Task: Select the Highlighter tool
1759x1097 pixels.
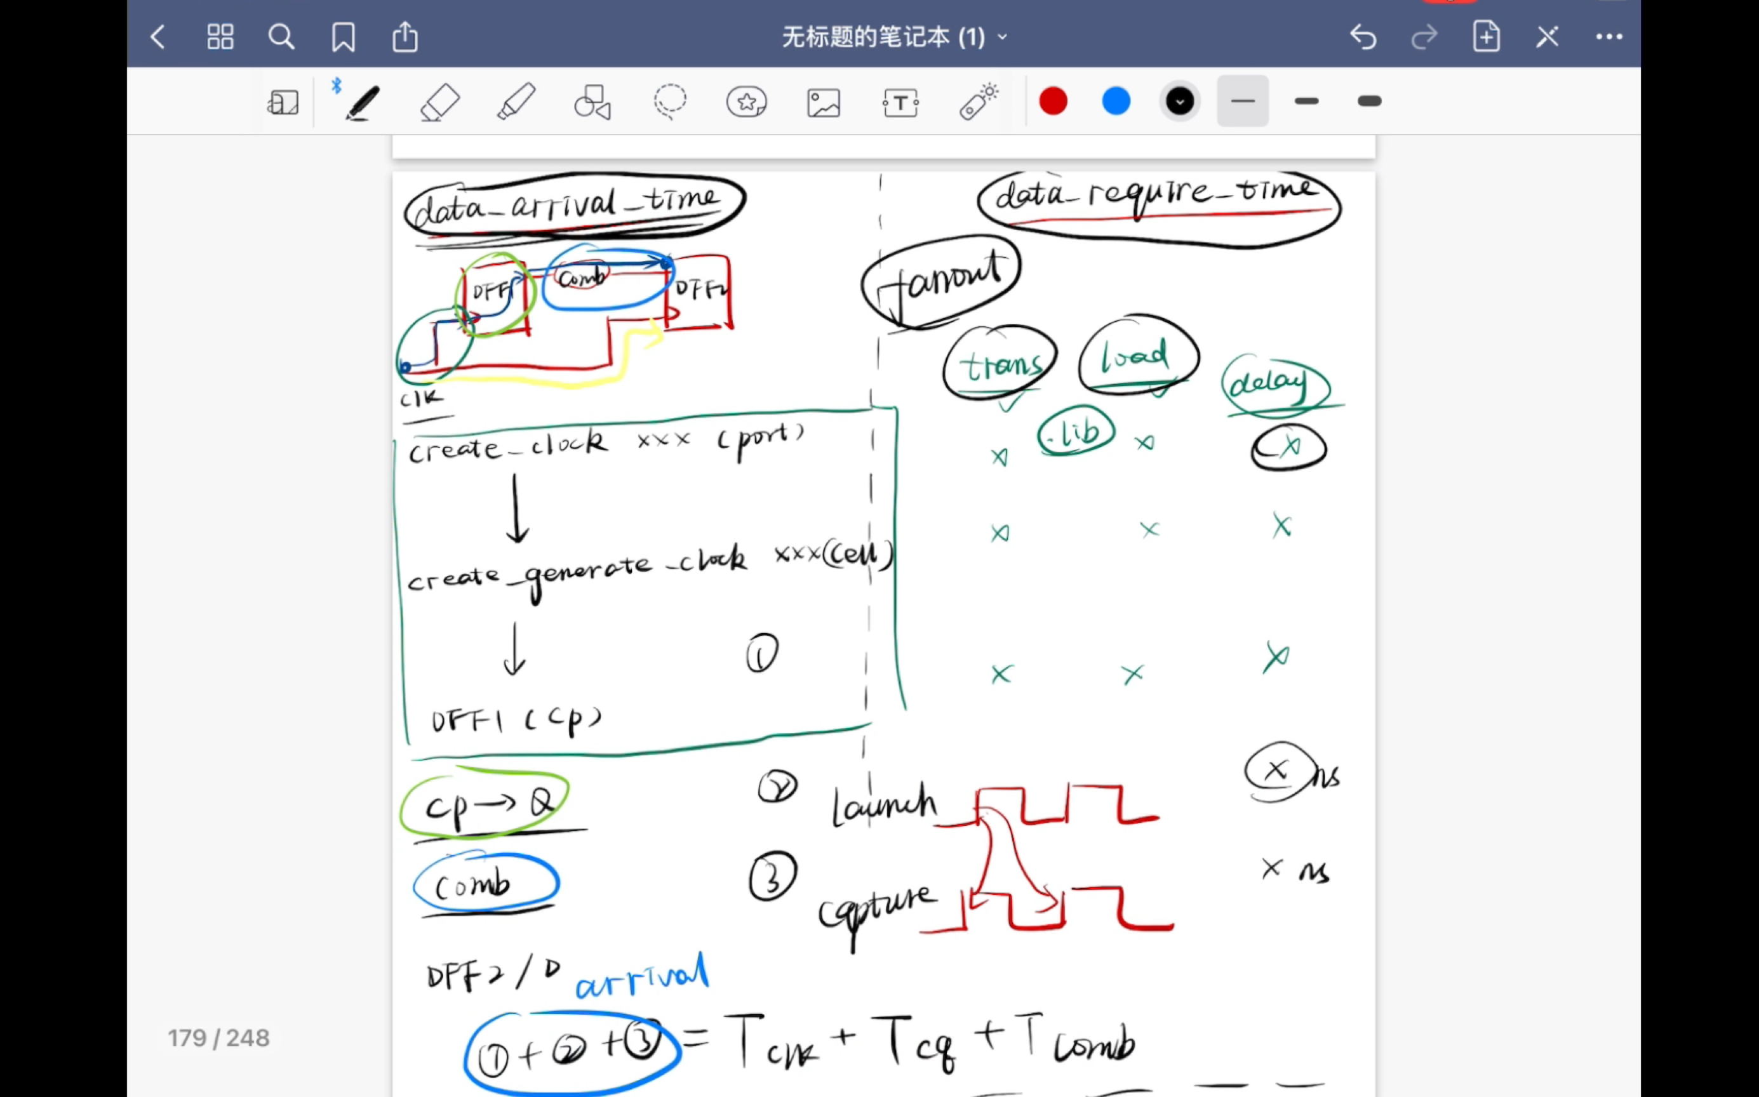Action: pos(516,102)
